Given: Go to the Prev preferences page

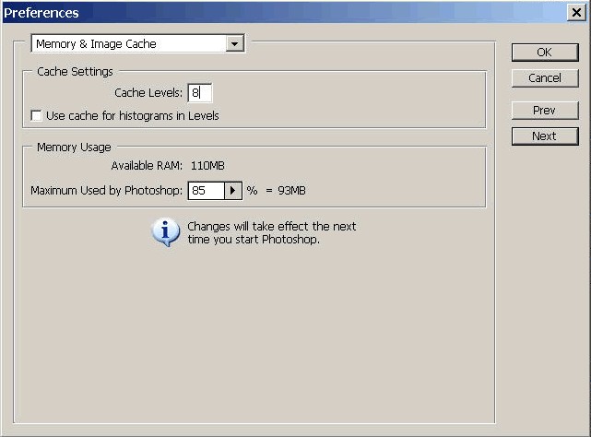Looking at the screenshot, I should coord(545,111).
